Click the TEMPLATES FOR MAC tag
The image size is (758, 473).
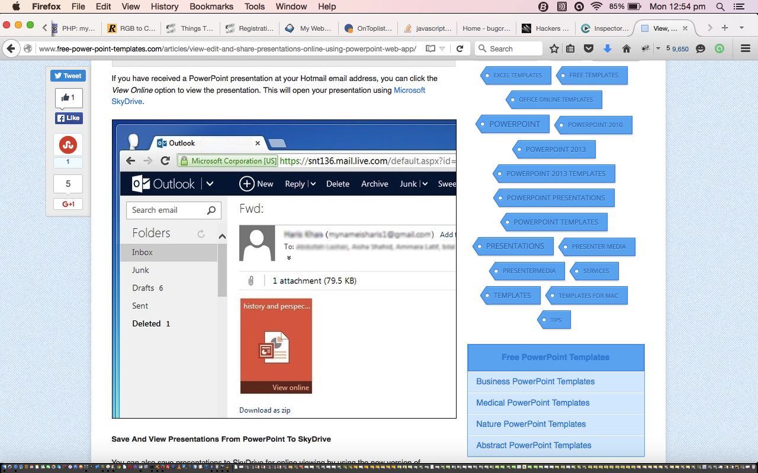(x=587, y=296)
